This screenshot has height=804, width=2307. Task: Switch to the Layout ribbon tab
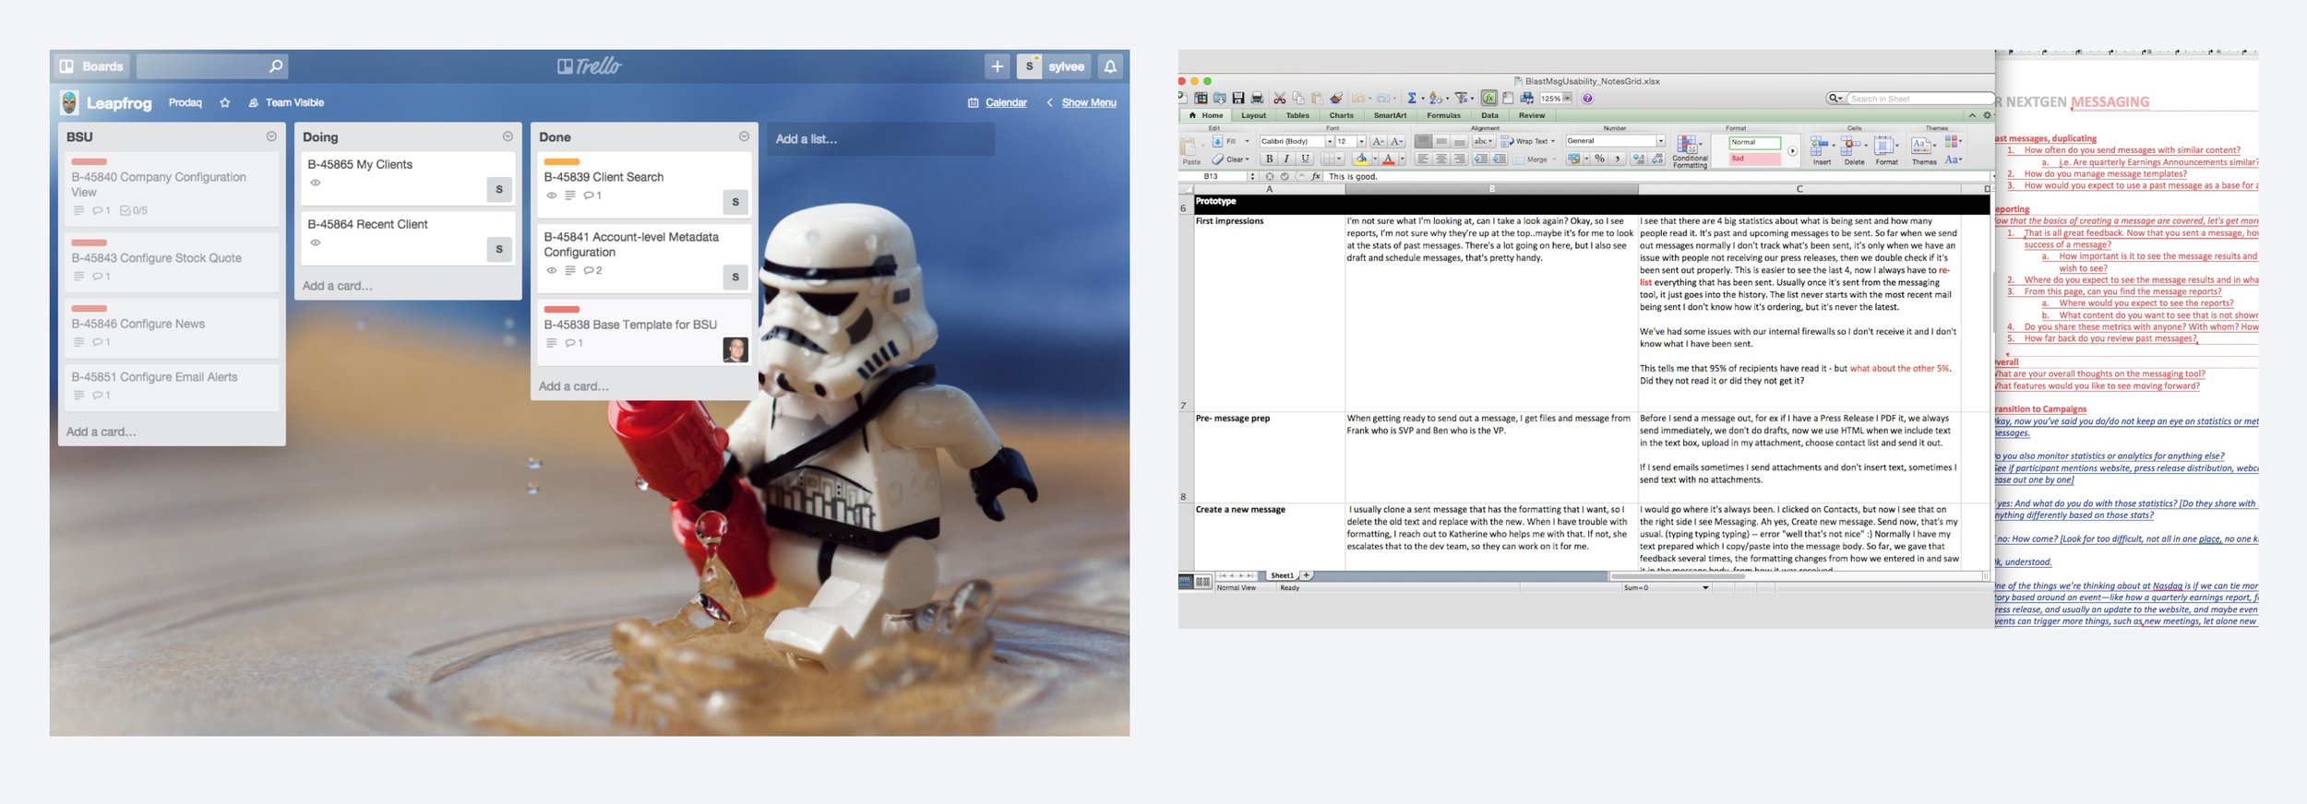1253,115
